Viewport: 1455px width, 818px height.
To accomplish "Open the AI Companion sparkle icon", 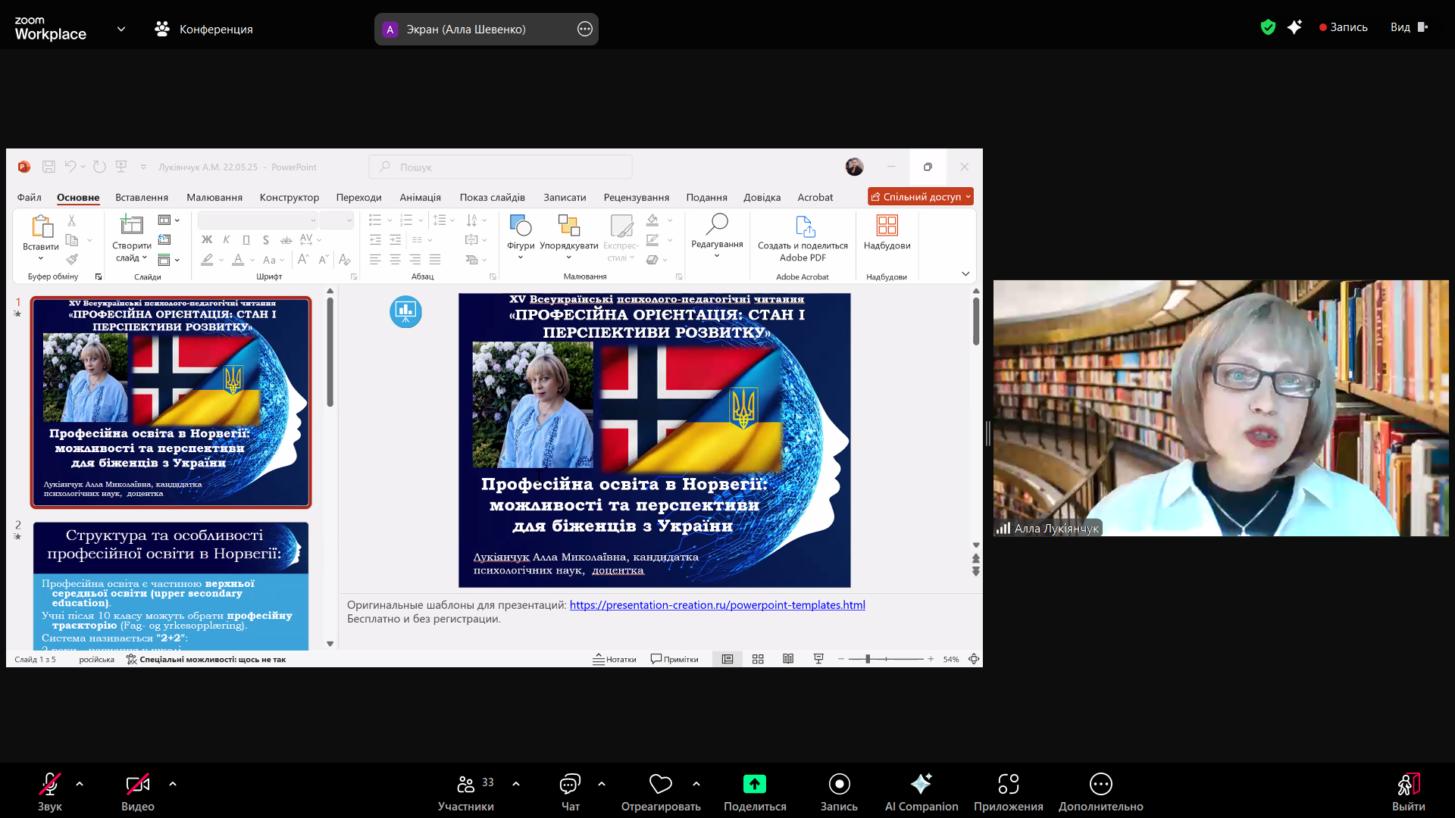I will (921, 784).
